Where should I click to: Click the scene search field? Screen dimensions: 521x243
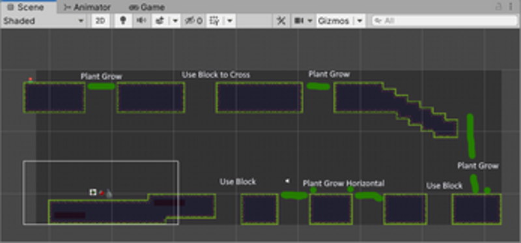coord(445,21)
